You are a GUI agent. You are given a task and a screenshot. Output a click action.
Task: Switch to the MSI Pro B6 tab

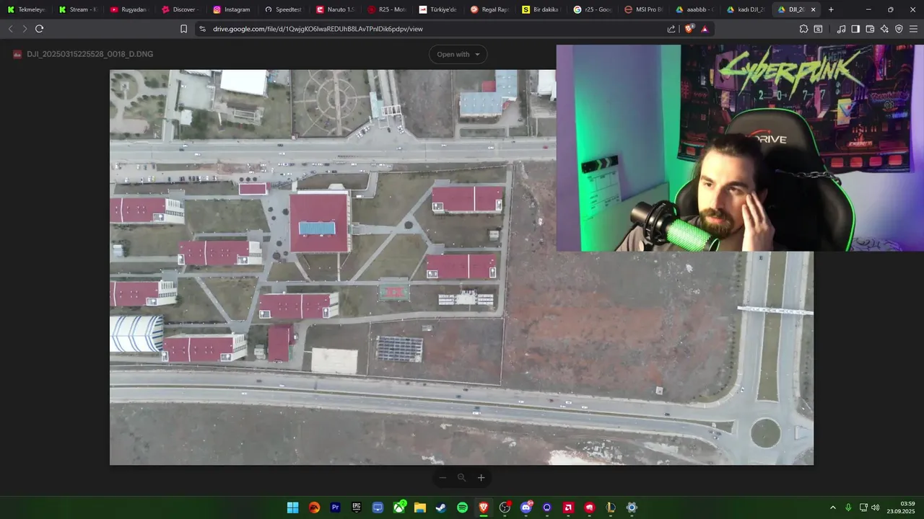644,9
